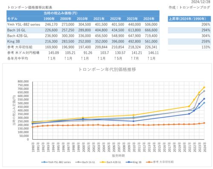Image resolution: width=213 pixels, height=169 pixels.
Task: Click the cell with value 404,800
Action: [101, 30]
